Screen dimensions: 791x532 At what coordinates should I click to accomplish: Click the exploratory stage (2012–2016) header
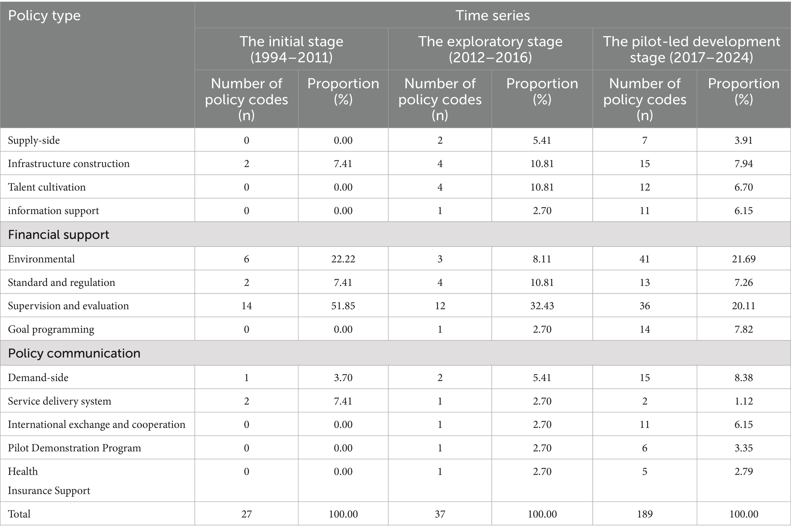pyautogui.click(x=490, y=49)
